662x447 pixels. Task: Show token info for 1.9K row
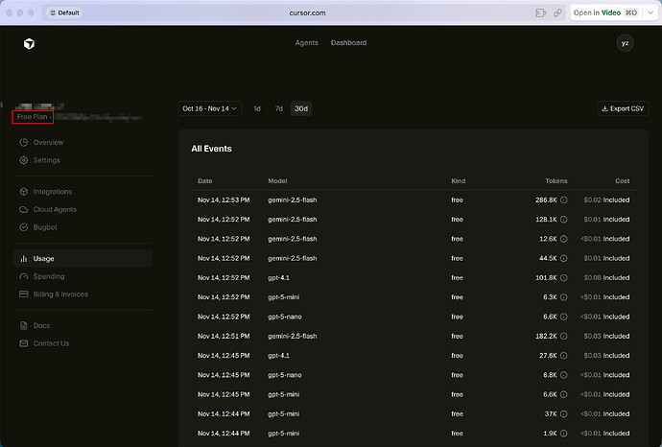click(563, 434)
